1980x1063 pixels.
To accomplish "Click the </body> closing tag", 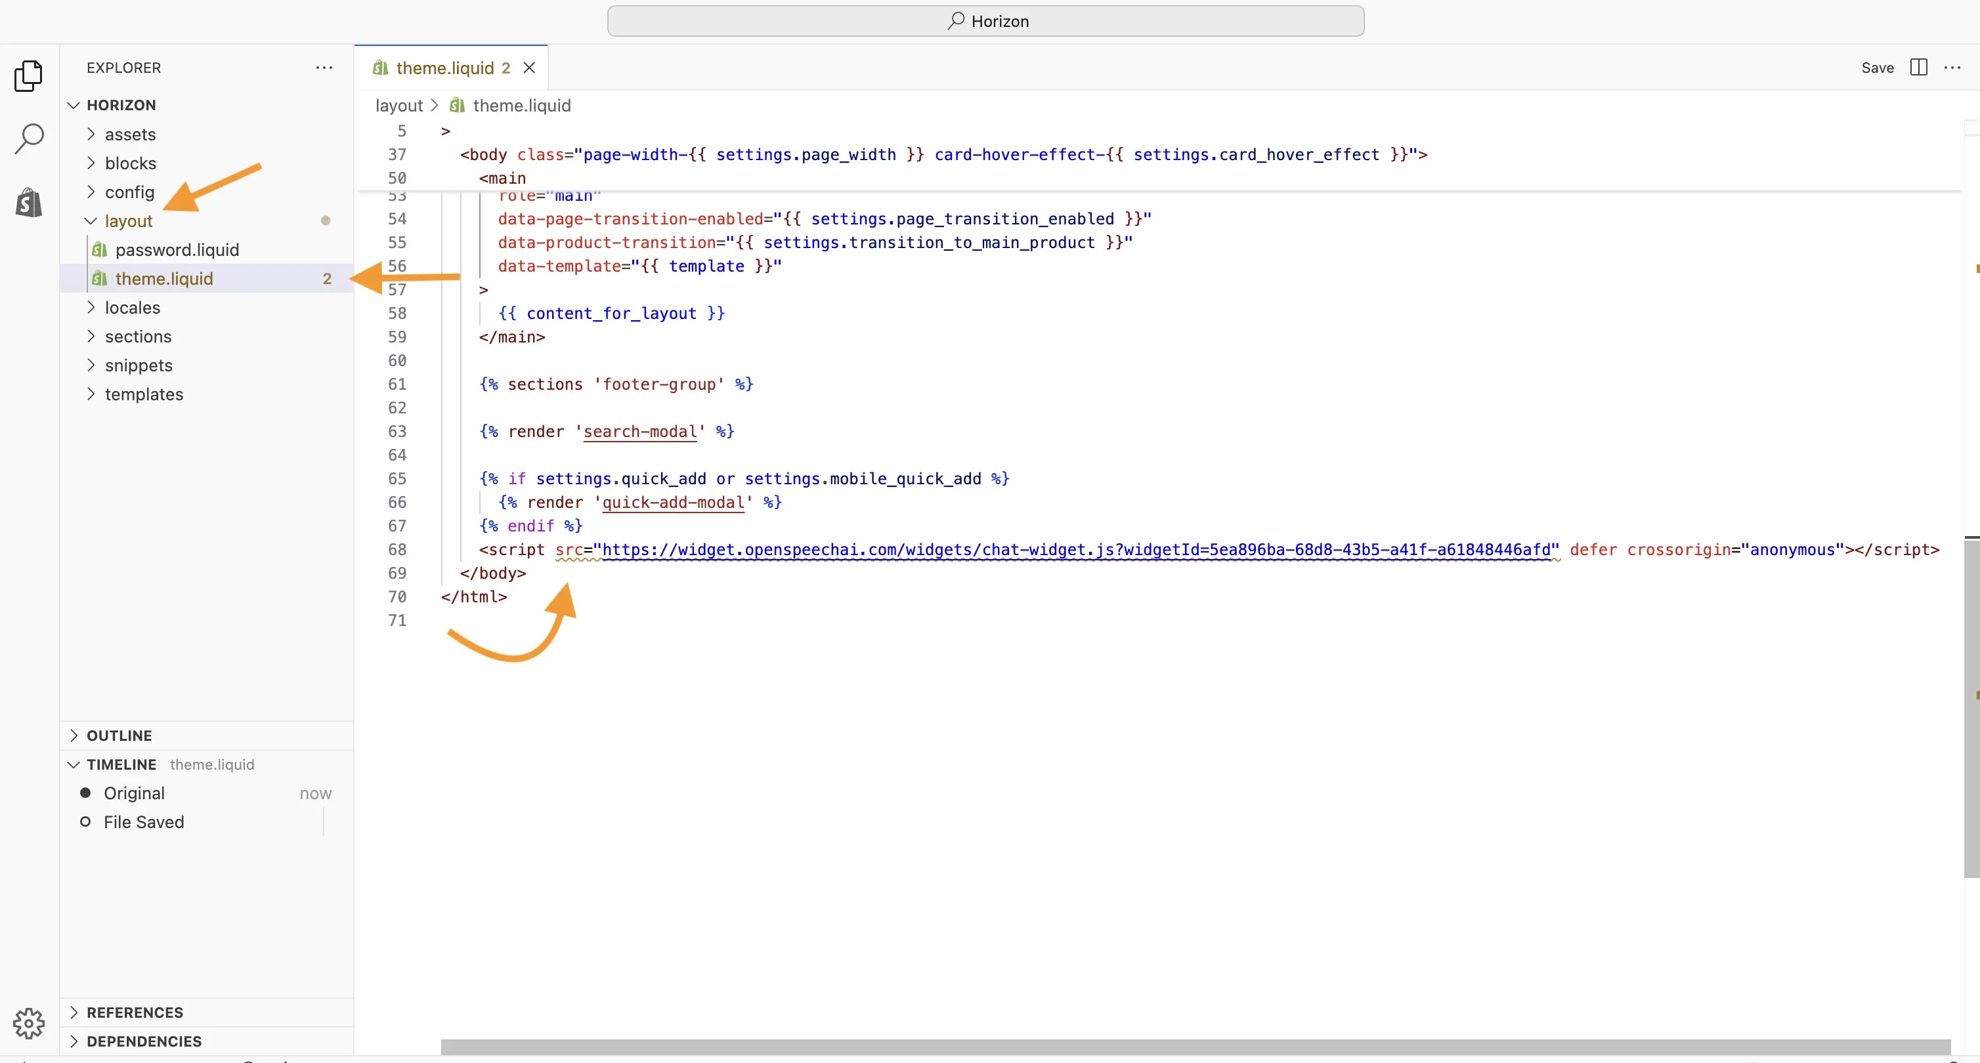I will point(492,572).
